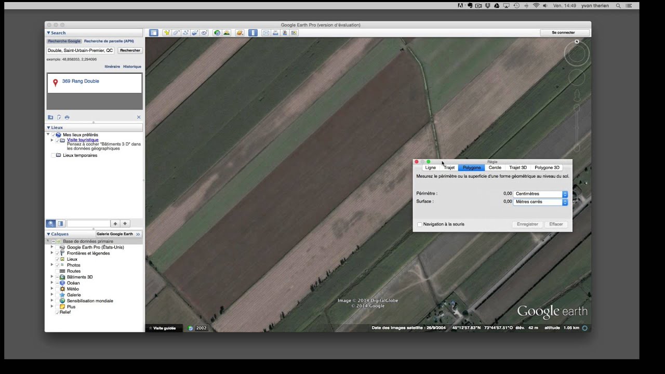665x374 pixels.
Task: Check the Lieux temporaires checkbox
Action: pyautogui.click(x=53, y=155)
